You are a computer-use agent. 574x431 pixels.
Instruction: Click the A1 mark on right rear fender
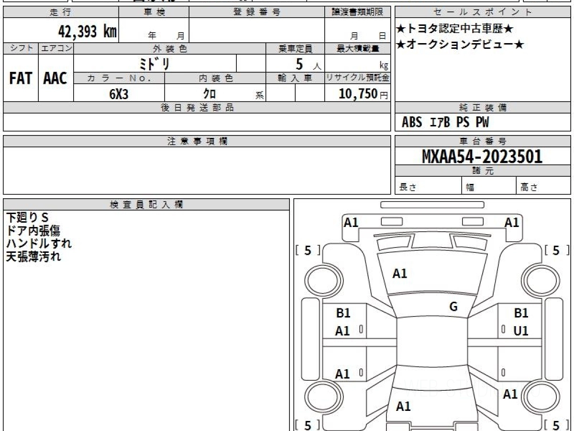[510, 394]
